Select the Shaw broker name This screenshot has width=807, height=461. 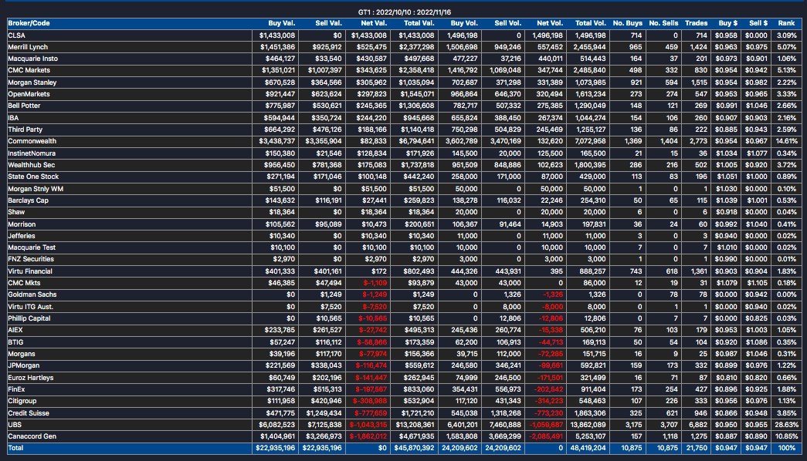click(16, 212)
